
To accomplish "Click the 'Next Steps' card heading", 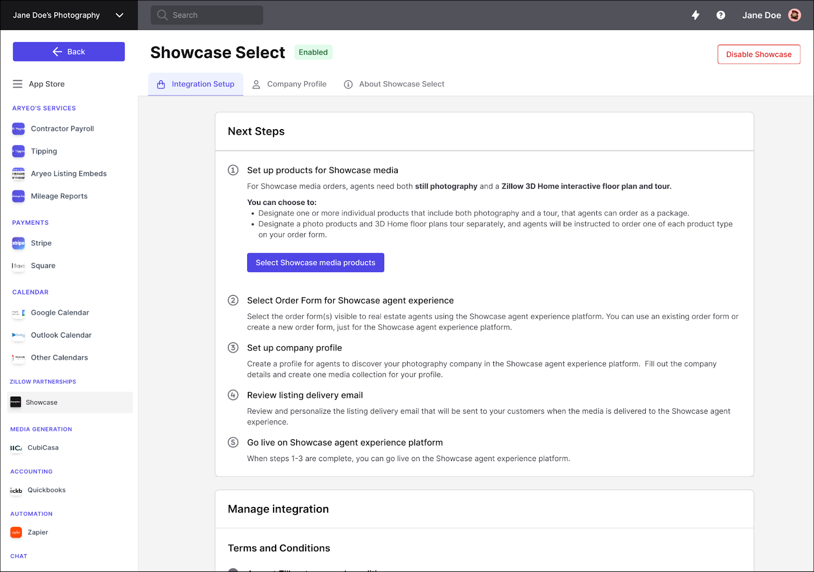I will [x=256, y=131].
